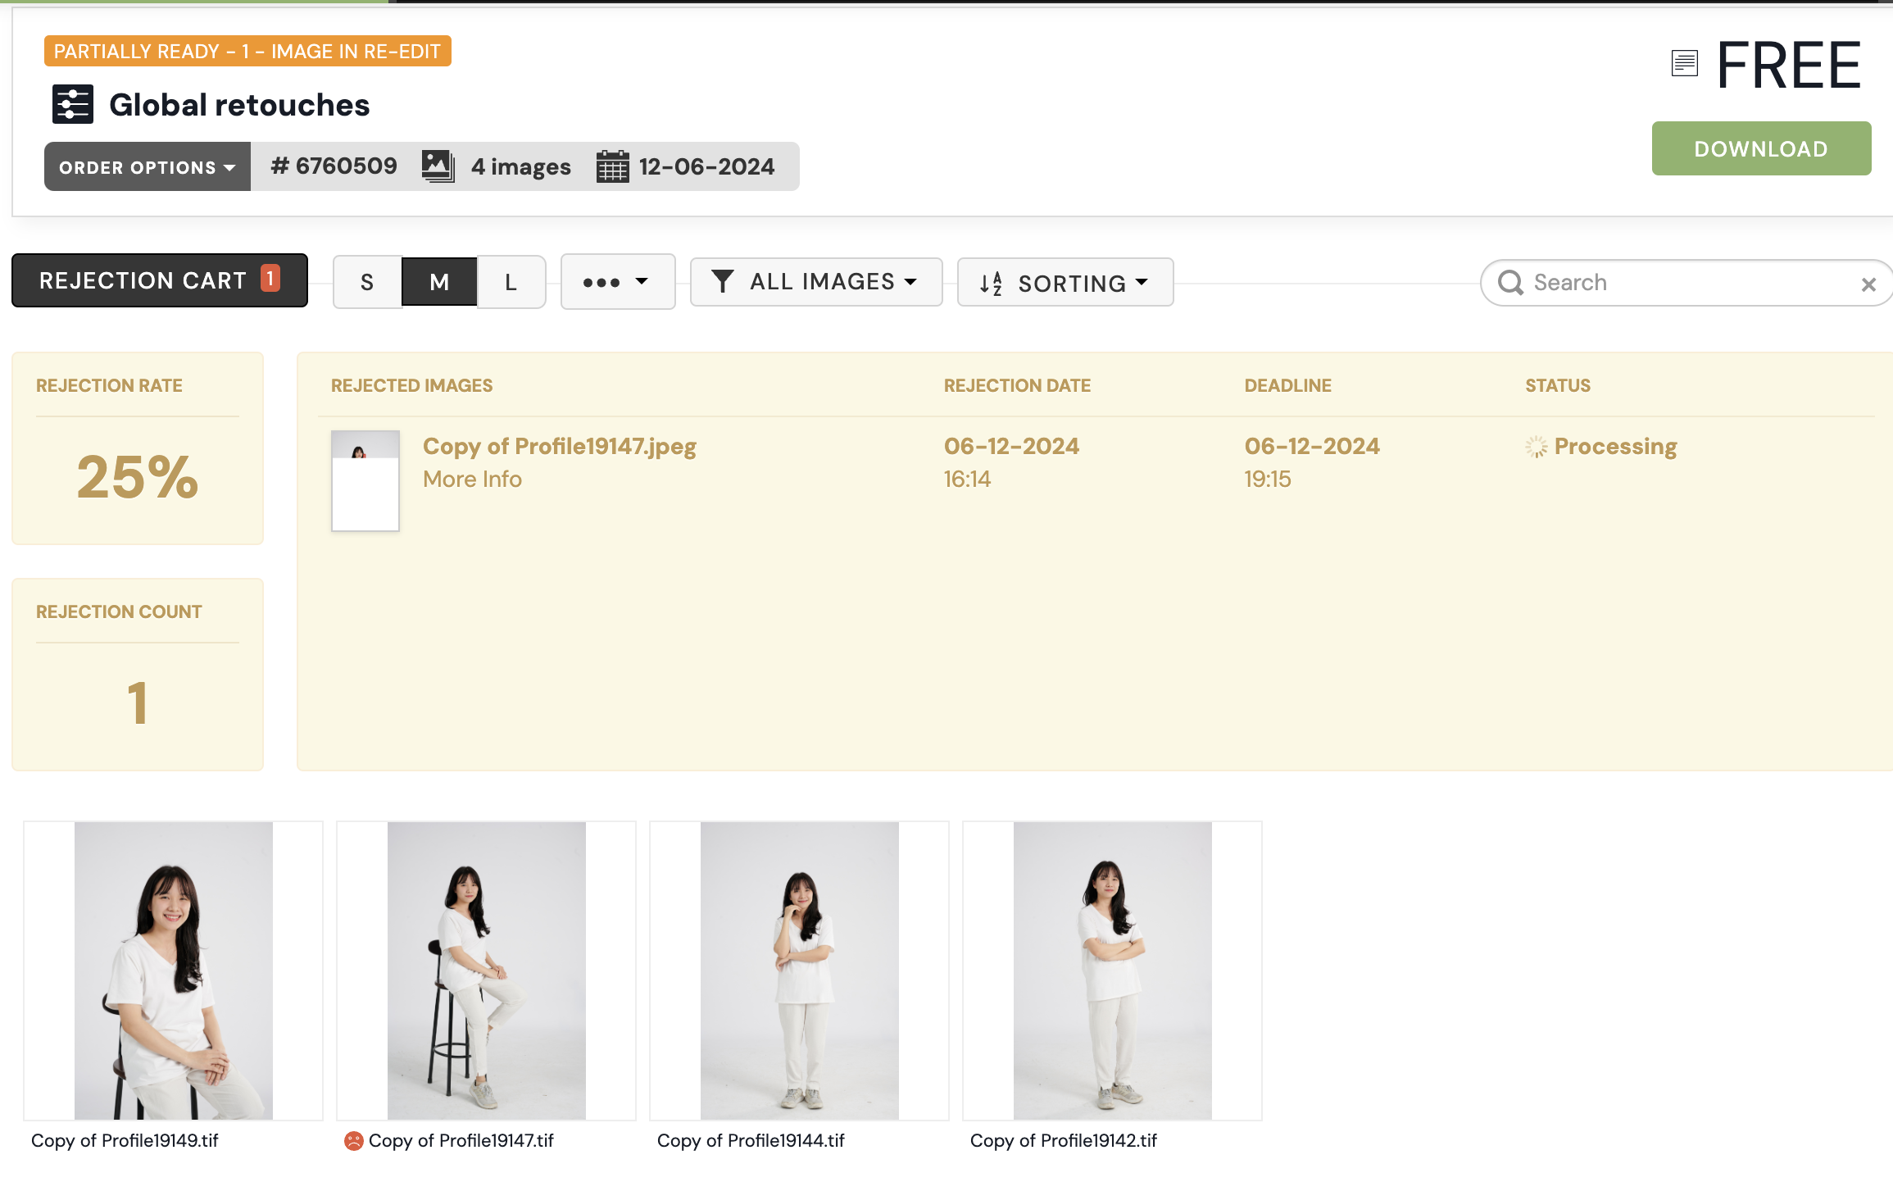Click the red sad-face icon on Profile19147
Screen dimensions: 1893x1182
pyautogui.click(x=353, y=1141)
